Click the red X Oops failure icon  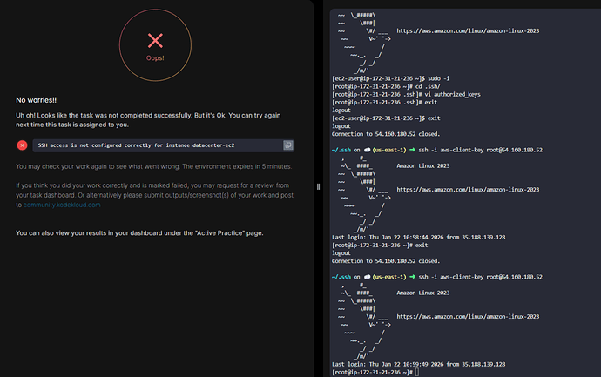tap(155, 41)
